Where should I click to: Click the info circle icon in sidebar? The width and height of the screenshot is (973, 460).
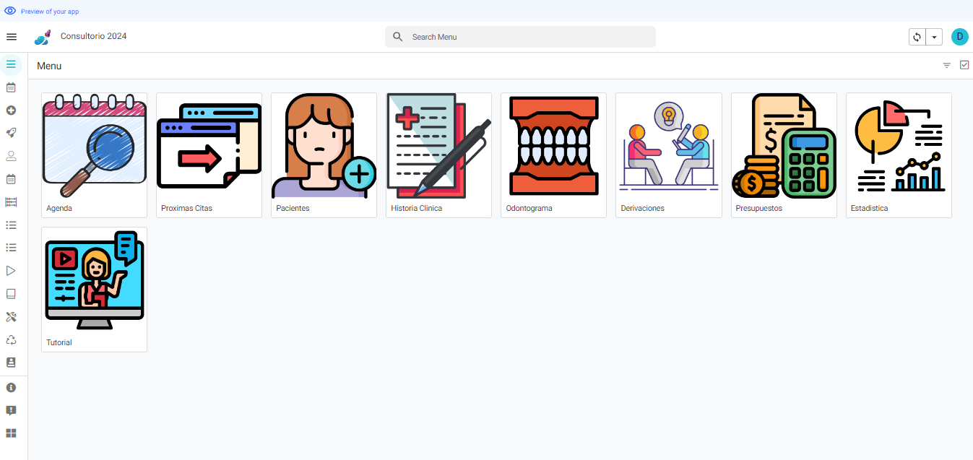[x=11, y=388]
